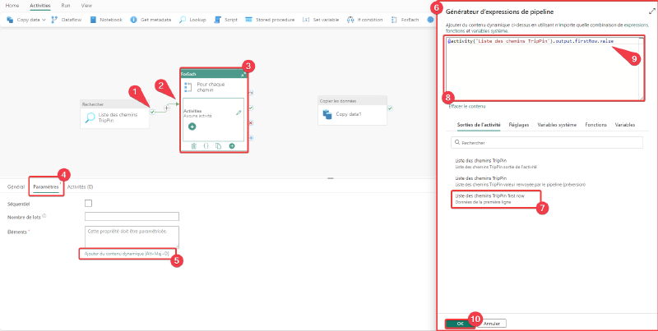Click the globe icon at toolbar end
The width and height of the screenshot is (658, 331).
430,20
